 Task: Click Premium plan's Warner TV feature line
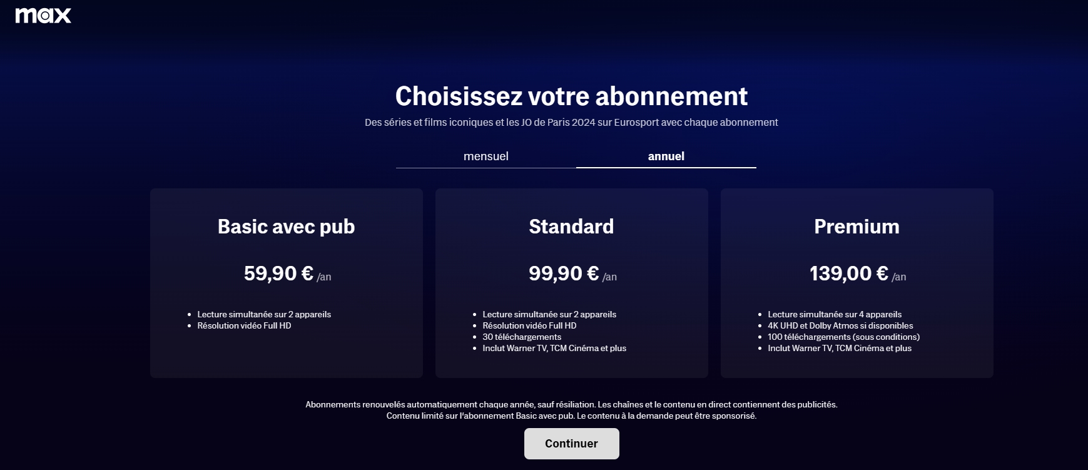840,349
